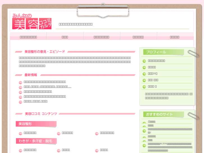Open the rightmost navigation tab in the pink bar

point(175,36)
